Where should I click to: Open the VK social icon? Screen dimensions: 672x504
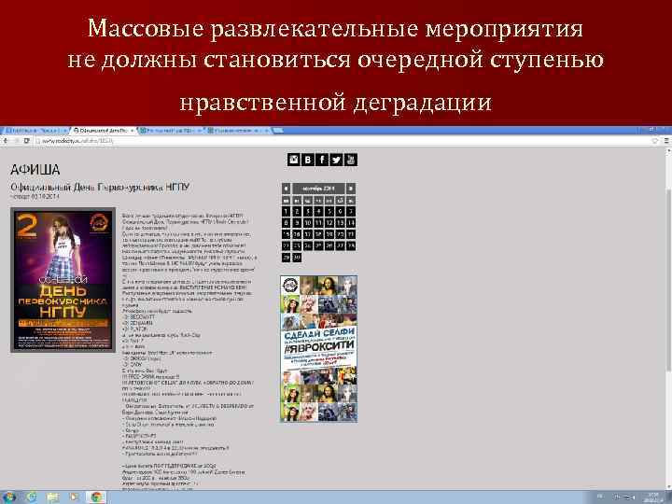tap(308, 160)
